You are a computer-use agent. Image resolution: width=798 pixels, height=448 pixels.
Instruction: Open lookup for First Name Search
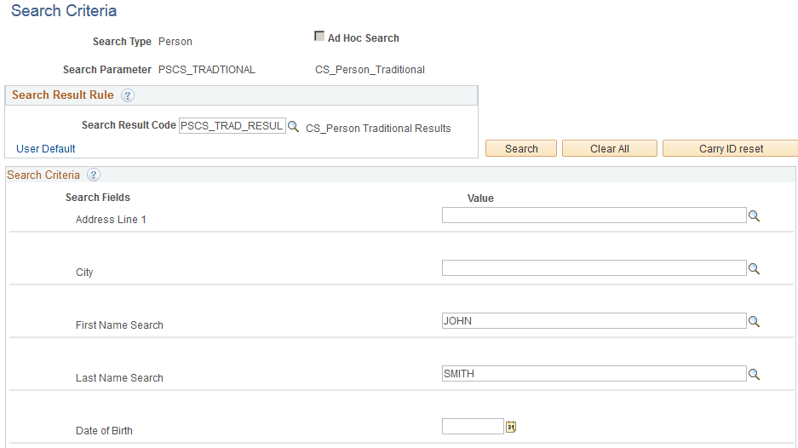[754, 322]
